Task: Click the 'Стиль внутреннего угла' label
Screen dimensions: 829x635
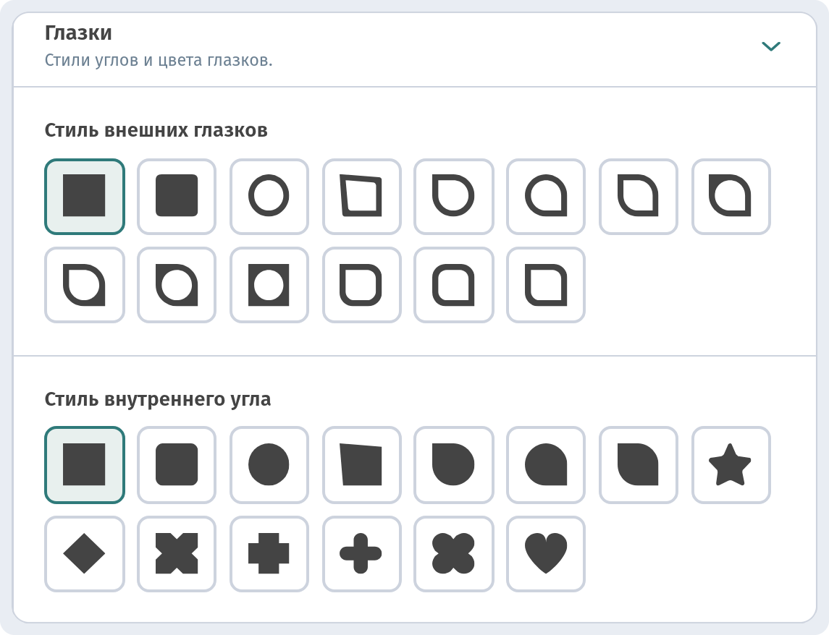Action: [x=158, y=399]
